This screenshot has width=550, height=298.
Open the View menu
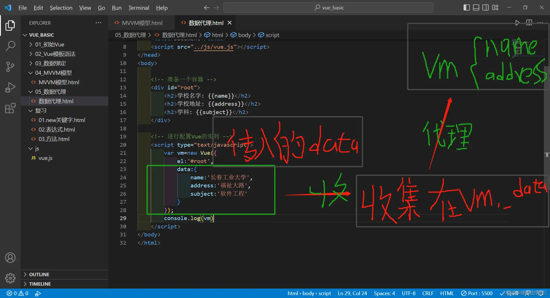pos(85,8)
